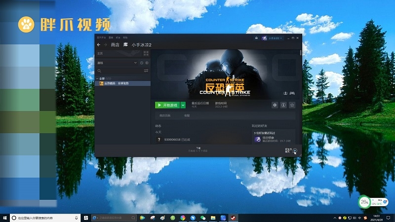The width and height of the screenshot is (395, 222).
Task: Toggle the favorite star icon
Action: click(292, 105)
